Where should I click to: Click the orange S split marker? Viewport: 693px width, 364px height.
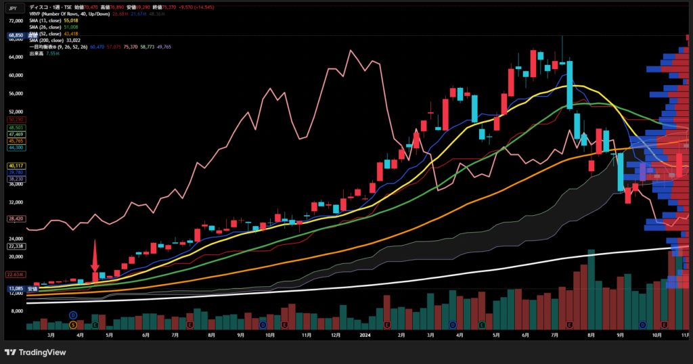[73, 325]
